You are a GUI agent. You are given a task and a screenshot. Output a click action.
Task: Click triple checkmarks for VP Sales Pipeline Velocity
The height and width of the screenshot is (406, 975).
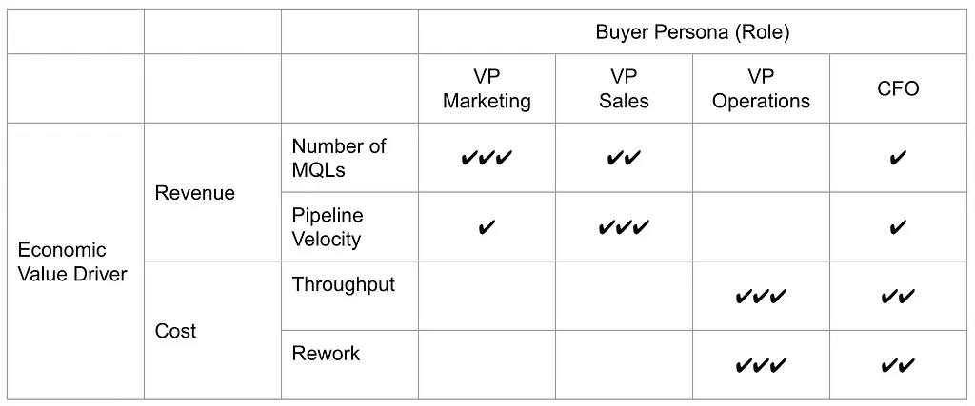tap(624, 228)
